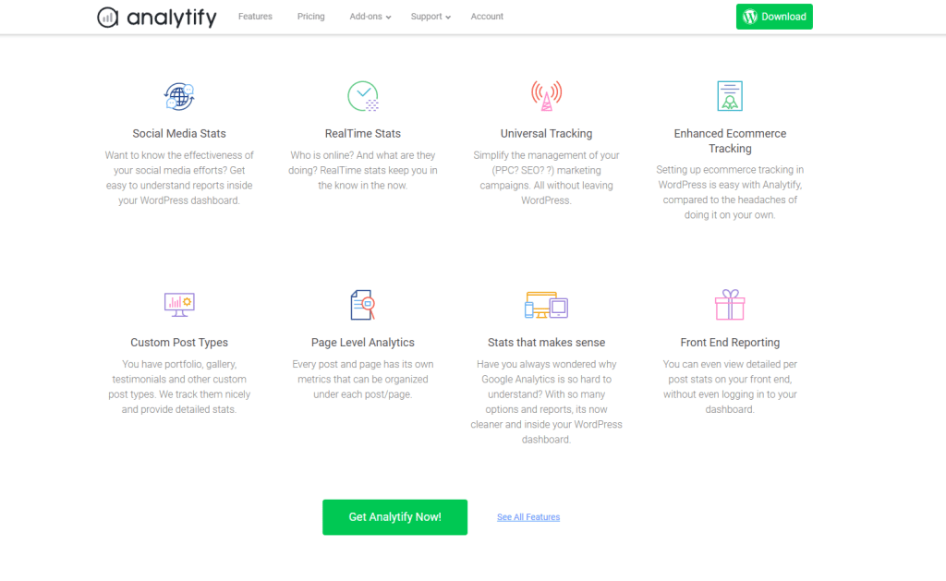Screen dimensions: 946x581
Task: Click the Stats that makes sense heading
Action: (547, 343)
